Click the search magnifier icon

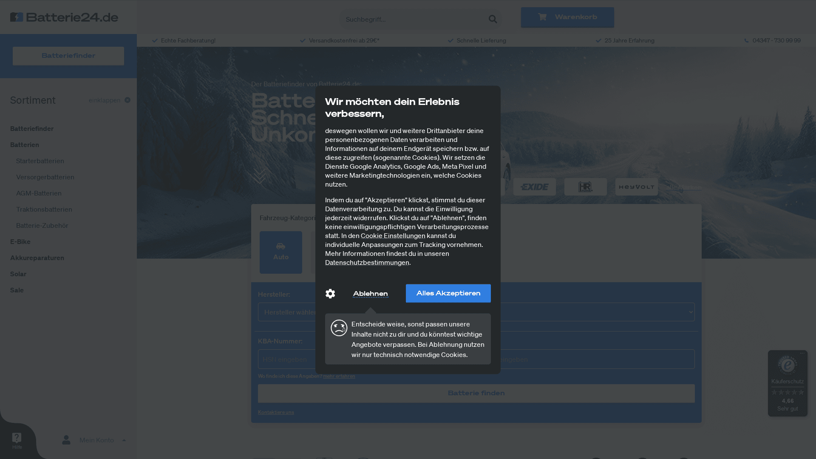493,19
